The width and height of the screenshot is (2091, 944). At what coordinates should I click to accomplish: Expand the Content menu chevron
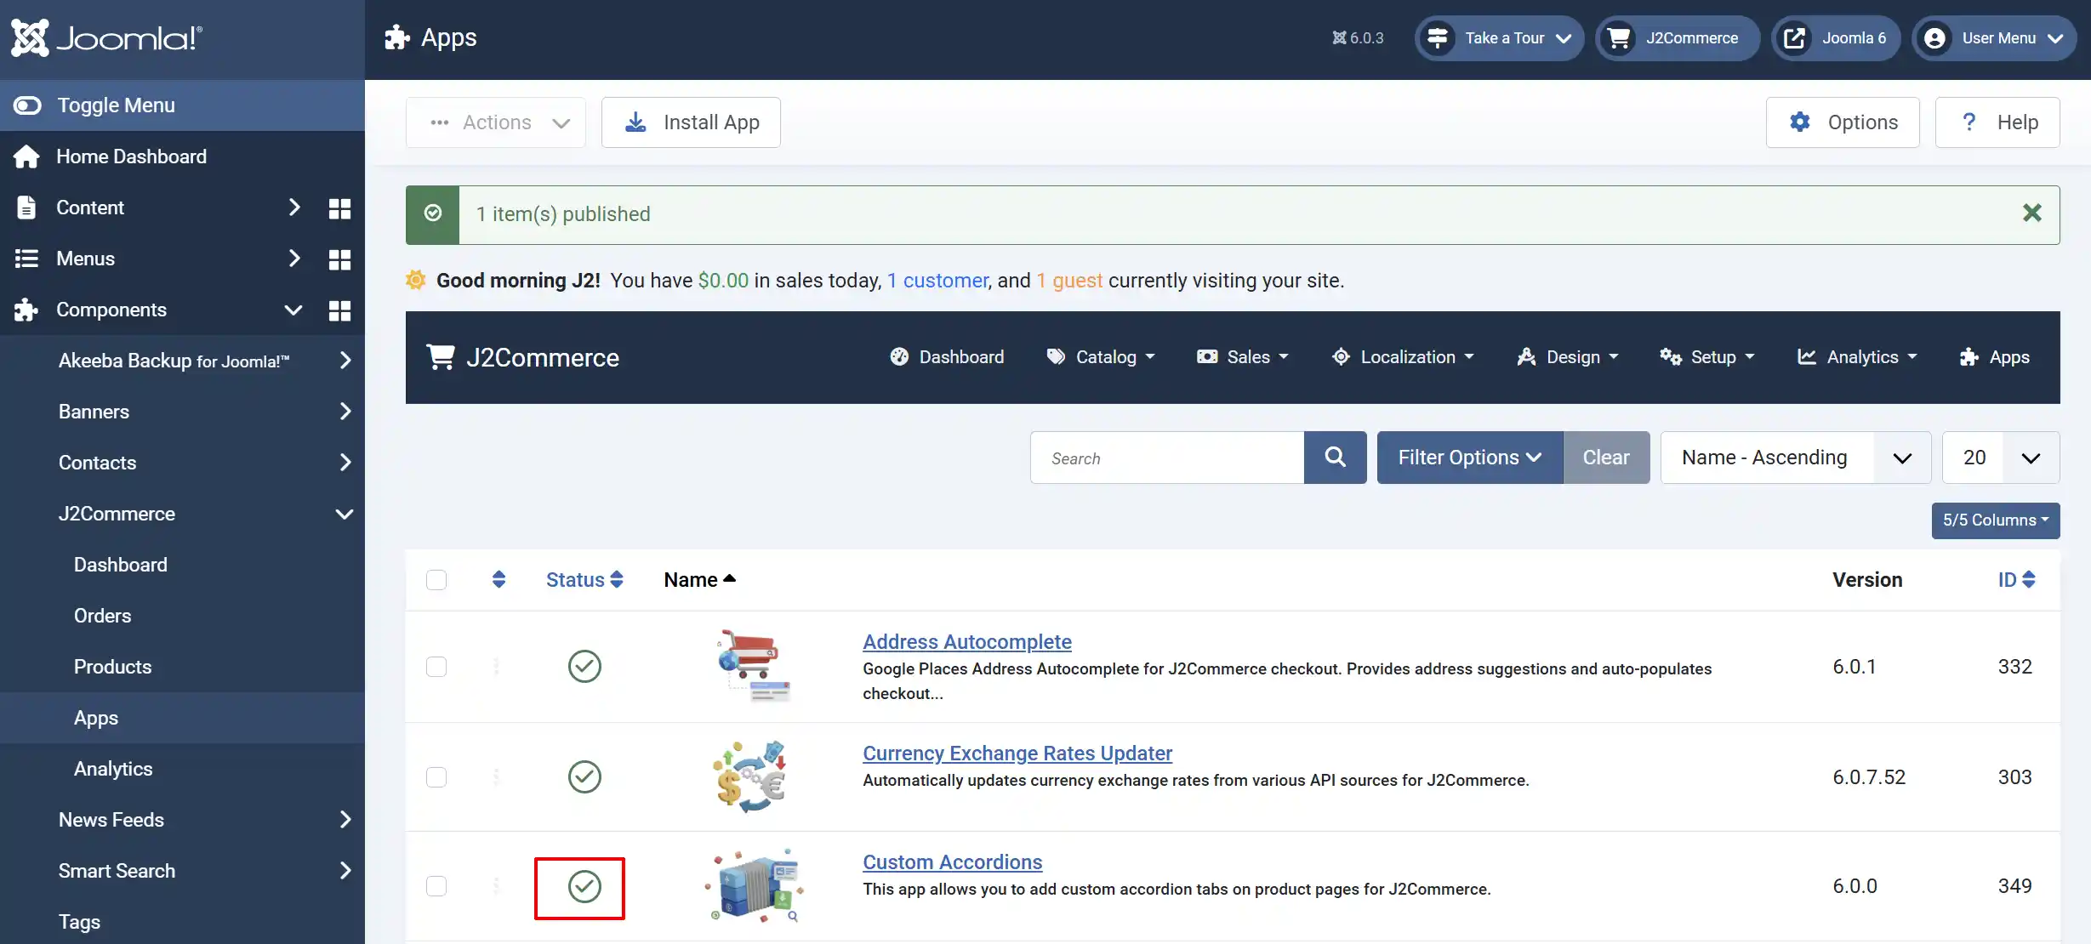pyautogui.click(x=294, y=208)
